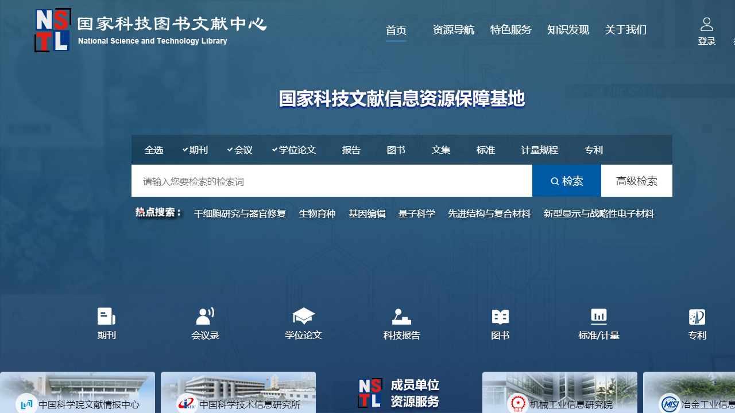Open the 学位论文 graduation cap icon

304,317
